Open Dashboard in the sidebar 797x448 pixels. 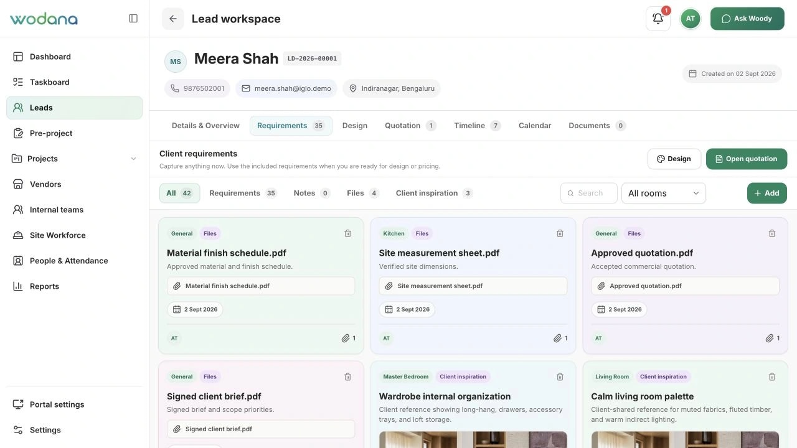(74, 57)
